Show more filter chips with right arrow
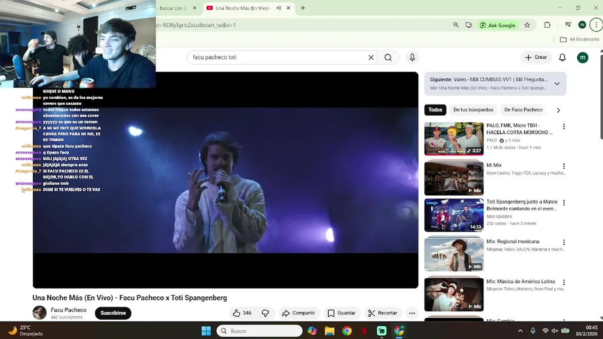 [558, 110]
